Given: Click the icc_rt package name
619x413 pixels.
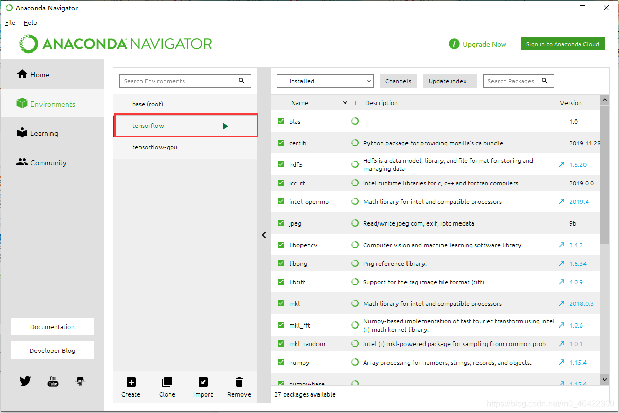Looking at the screenshot, I should pos(297,183).
